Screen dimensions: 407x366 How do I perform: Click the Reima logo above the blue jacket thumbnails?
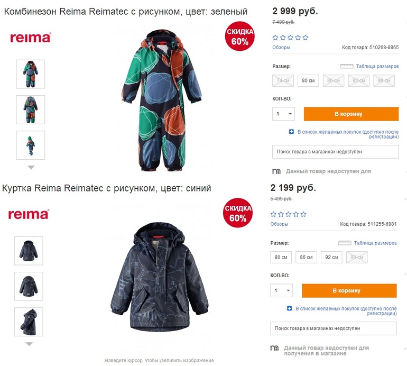tap(29, 214)
